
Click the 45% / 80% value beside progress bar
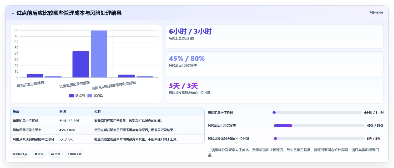coord(375,126)
